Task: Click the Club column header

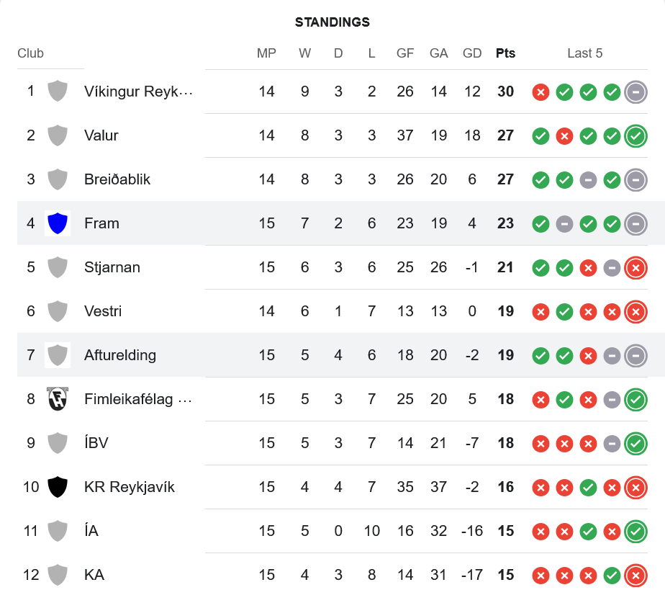Action: coord(31,53)
